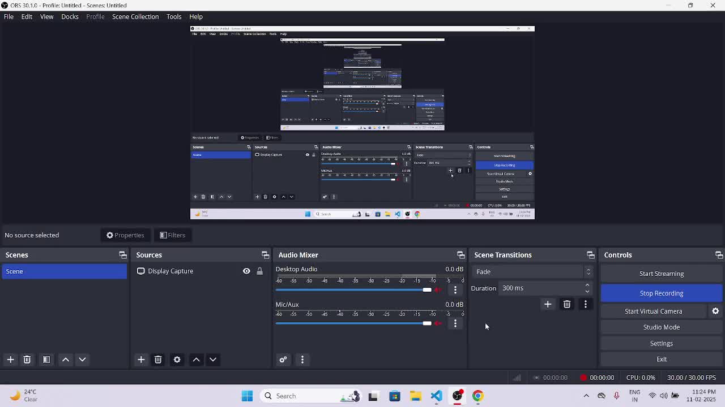Mute Desktop Audio speaker icon
Screen dimensions: 725x407
[x=438, y=290]
